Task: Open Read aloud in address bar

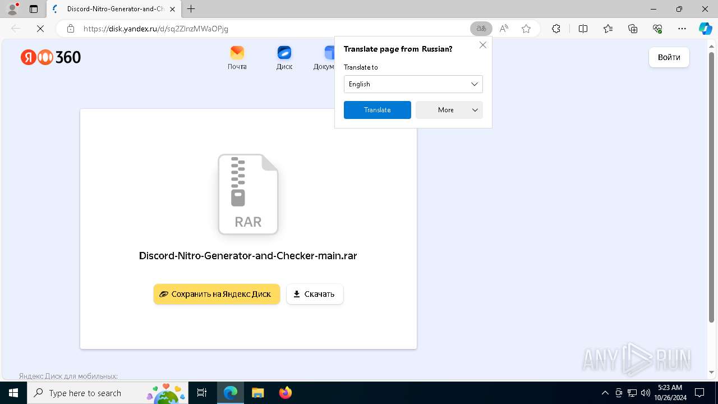Action: pyautogui.click(x=504, y=29)
